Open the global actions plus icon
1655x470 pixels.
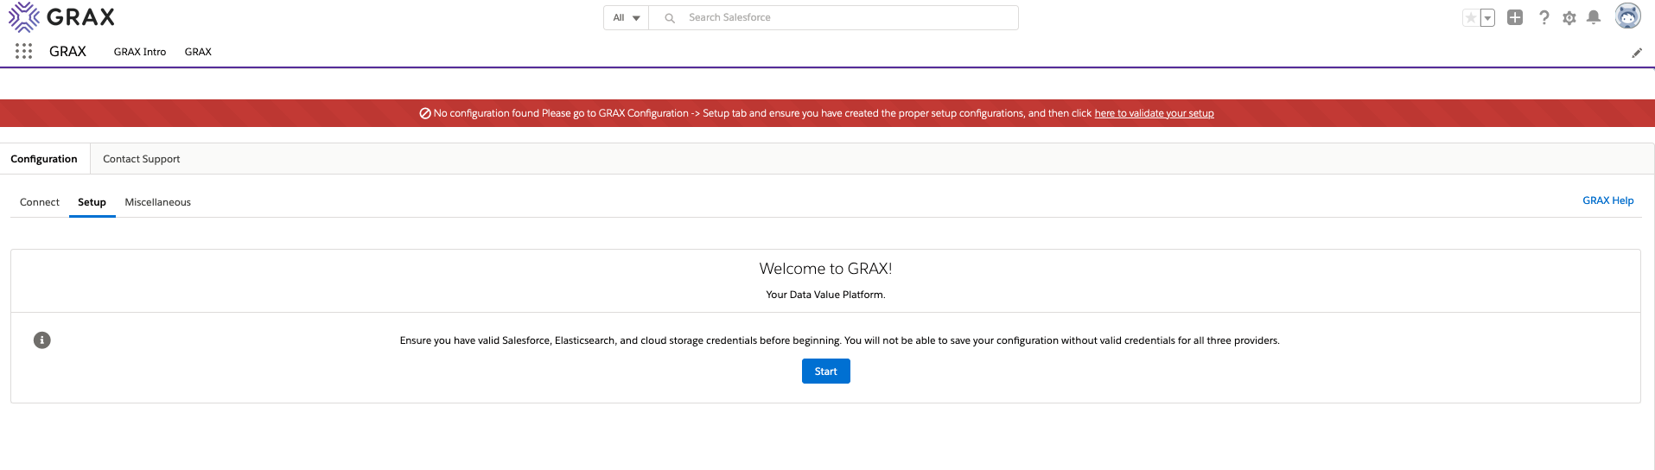[x=1515, y=17]
